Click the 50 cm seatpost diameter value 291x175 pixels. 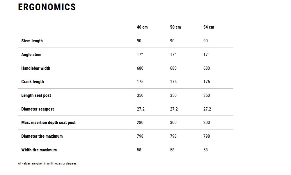click(x=174, y=109)
